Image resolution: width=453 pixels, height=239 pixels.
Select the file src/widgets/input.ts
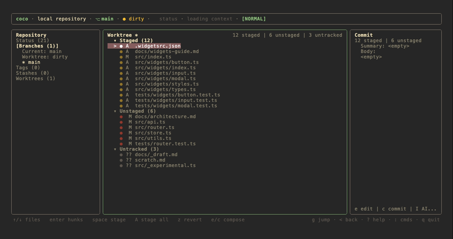tap(165, 73)
